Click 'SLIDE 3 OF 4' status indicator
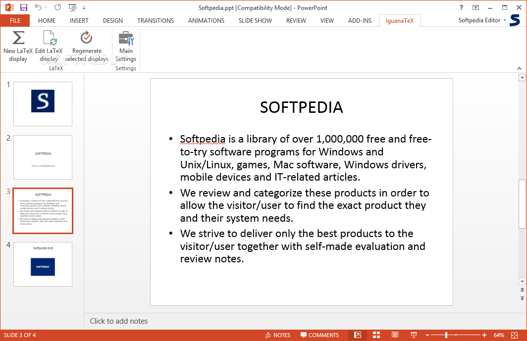Viewport: 527px width, 341px height. [x=20, y=335]
